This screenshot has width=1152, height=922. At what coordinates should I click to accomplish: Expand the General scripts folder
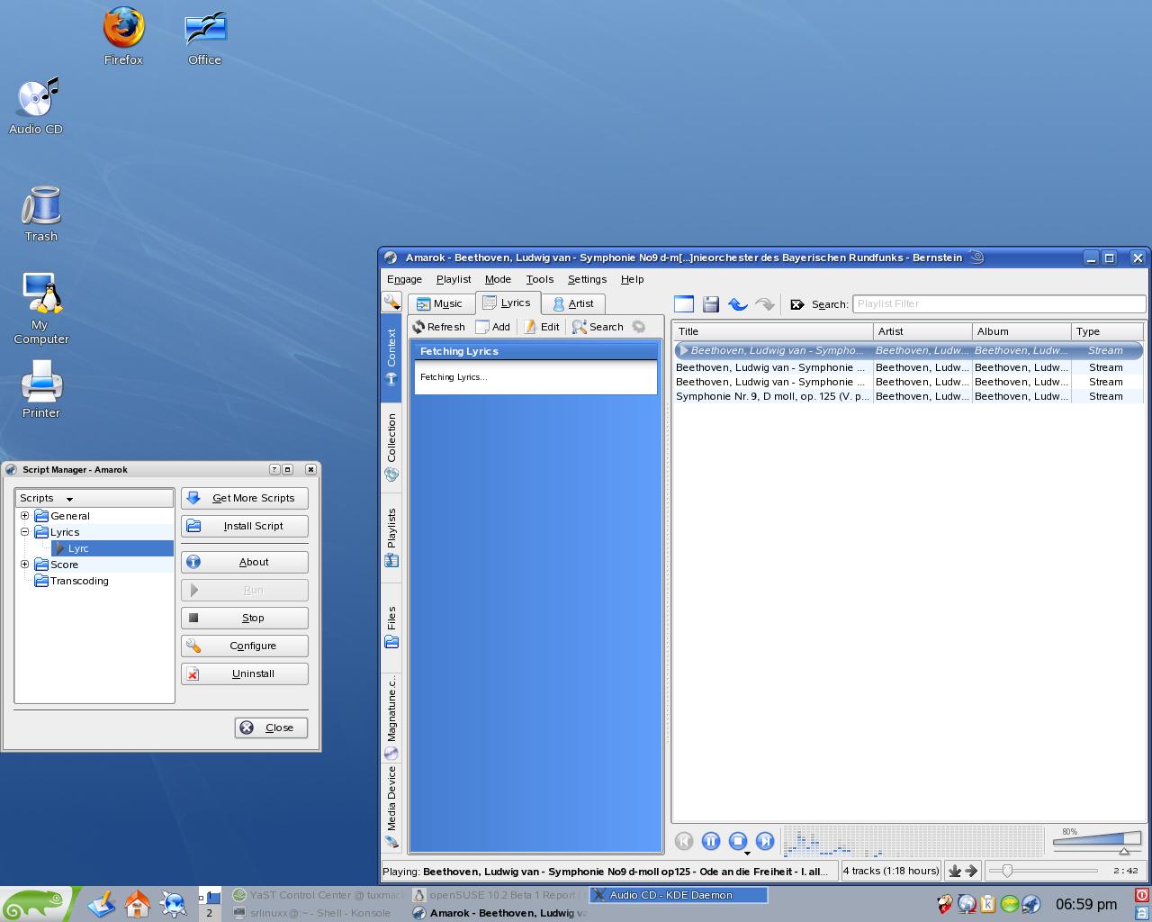click(25, 516)
